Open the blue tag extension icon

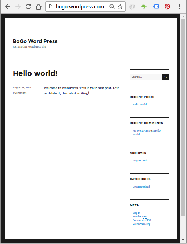(156, 7)
